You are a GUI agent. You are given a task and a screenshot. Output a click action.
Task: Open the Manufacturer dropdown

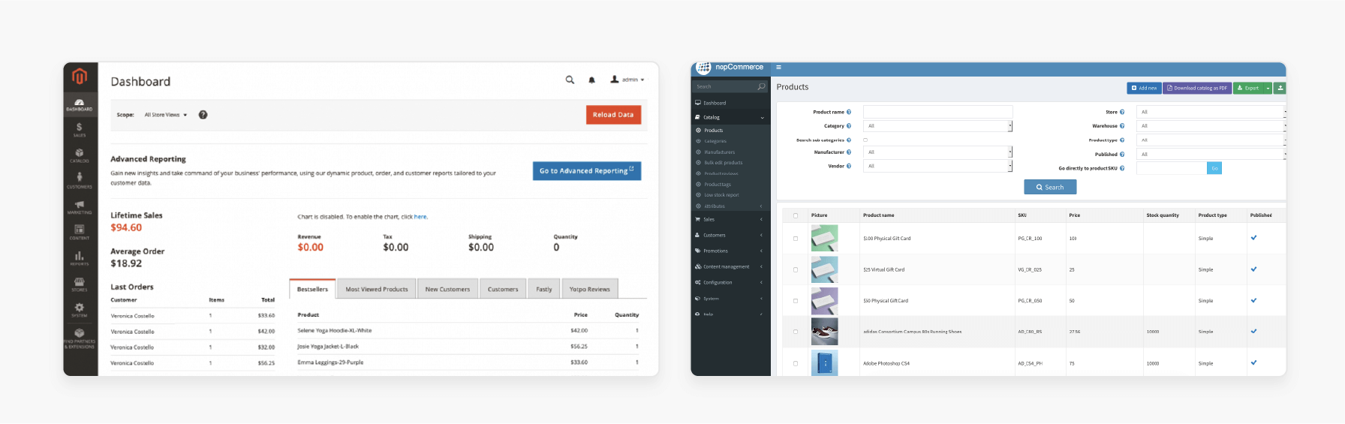(937, 152)
